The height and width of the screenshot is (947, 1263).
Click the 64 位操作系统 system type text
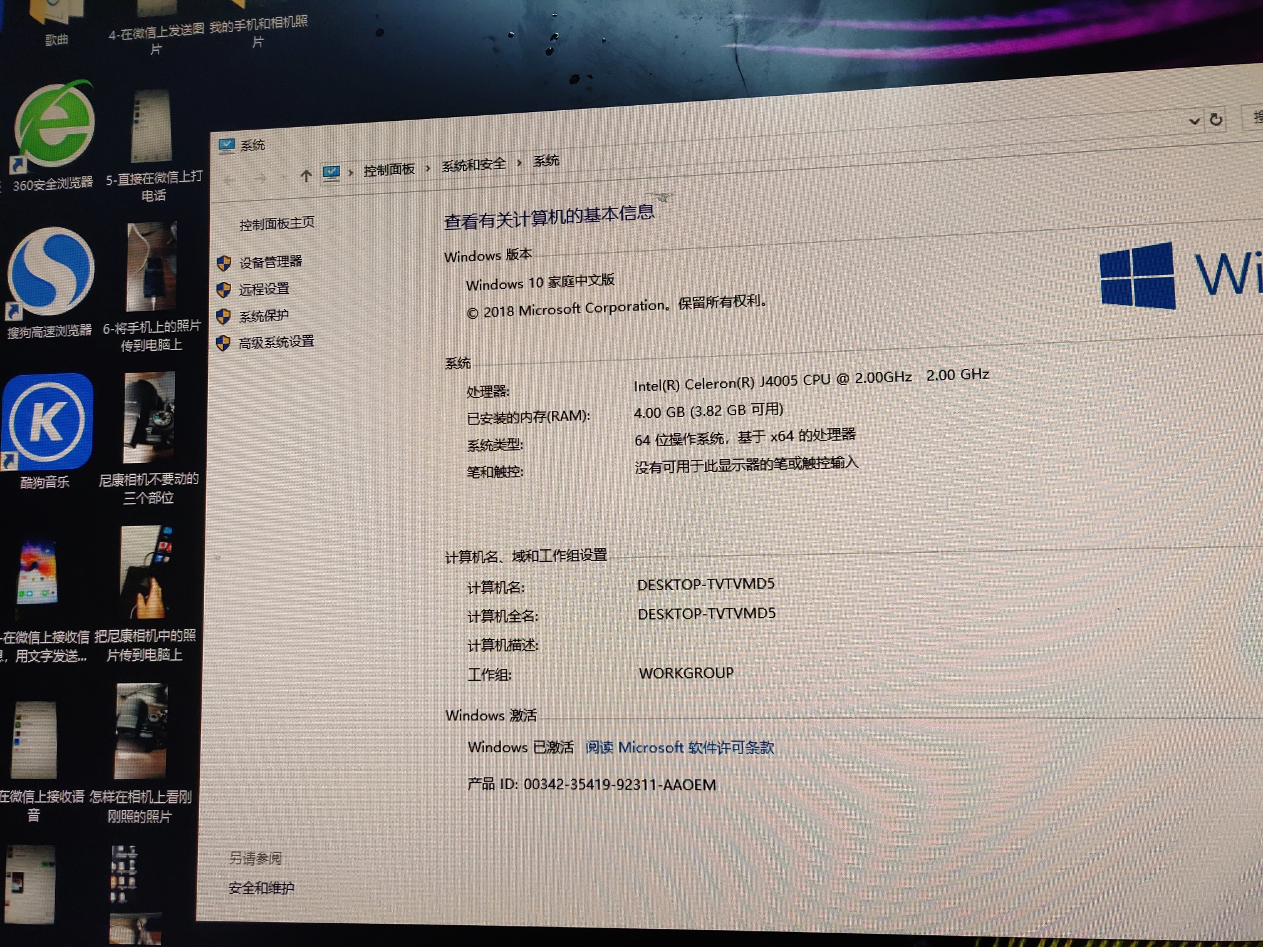(745, 437)
